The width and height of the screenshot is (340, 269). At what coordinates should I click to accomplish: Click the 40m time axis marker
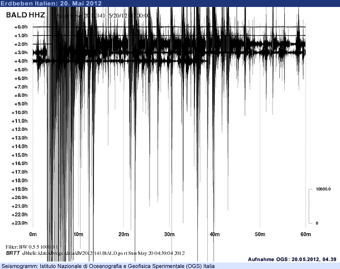click(x=214, y=234)
